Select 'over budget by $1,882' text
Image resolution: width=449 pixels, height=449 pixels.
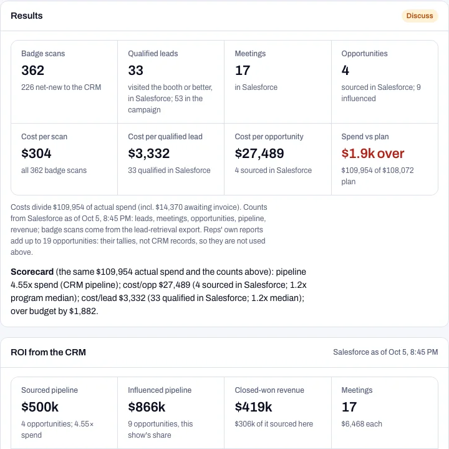[54, 311]
